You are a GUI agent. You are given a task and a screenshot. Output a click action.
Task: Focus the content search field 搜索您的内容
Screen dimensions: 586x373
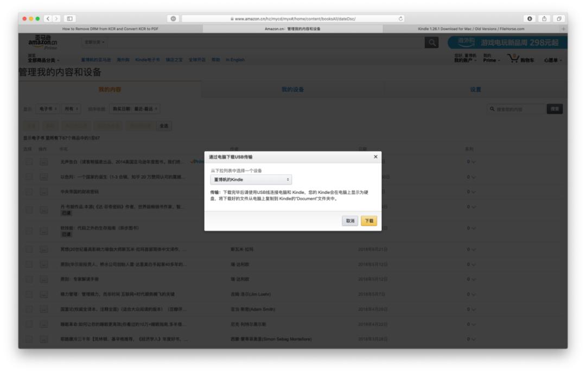(517, 109)
